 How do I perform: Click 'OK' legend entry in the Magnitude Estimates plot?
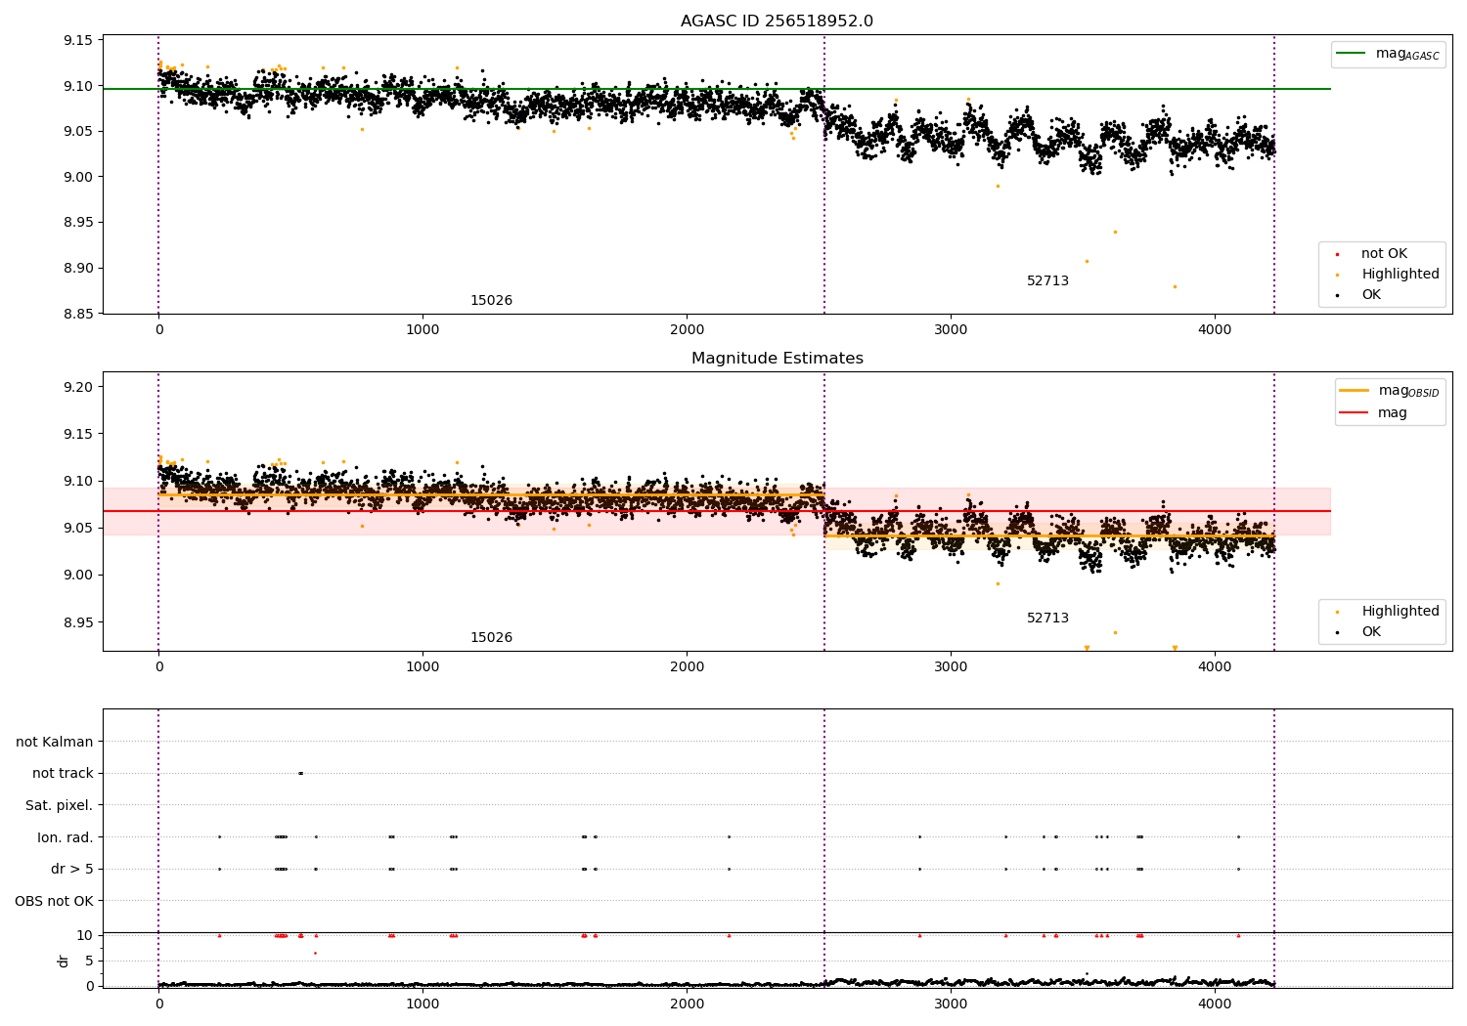click(x=1371, y=632)
